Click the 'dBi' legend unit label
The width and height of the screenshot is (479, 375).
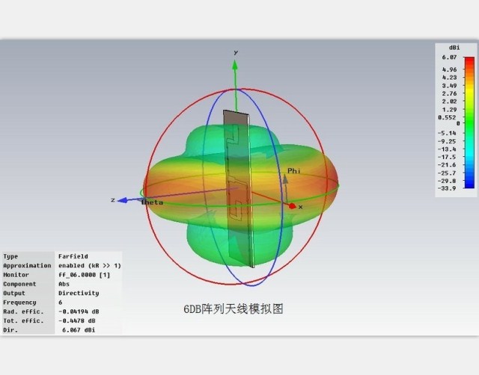(454, 48)
